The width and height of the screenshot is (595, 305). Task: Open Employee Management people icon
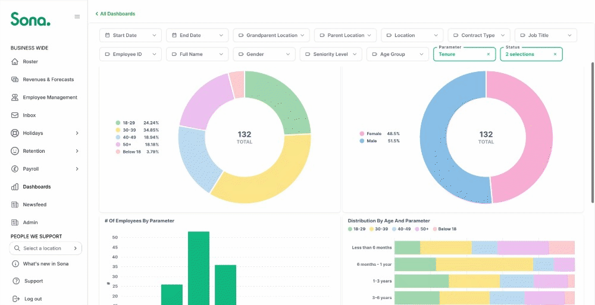15,97
